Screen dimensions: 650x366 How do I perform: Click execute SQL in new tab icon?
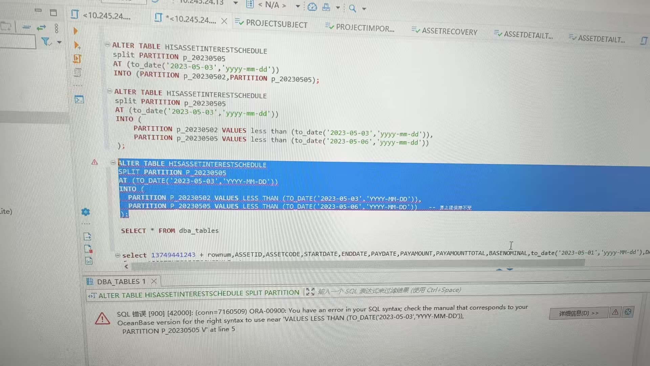[77, 45]
